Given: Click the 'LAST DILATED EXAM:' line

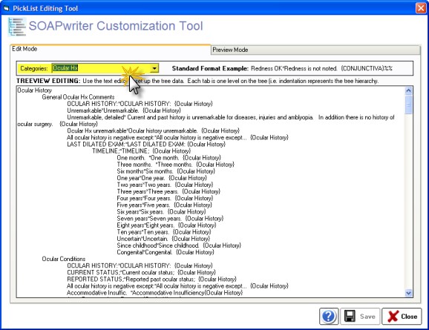Looking at the screenshot, I should (146, 144).
